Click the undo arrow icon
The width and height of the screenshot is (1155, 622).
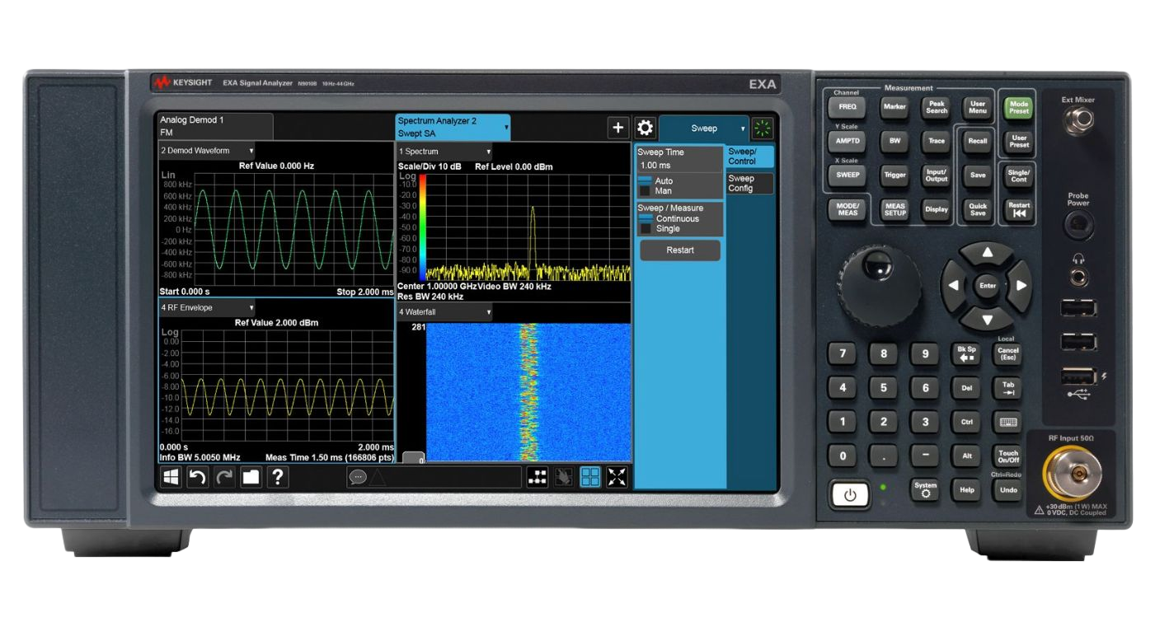coord(198,477)
